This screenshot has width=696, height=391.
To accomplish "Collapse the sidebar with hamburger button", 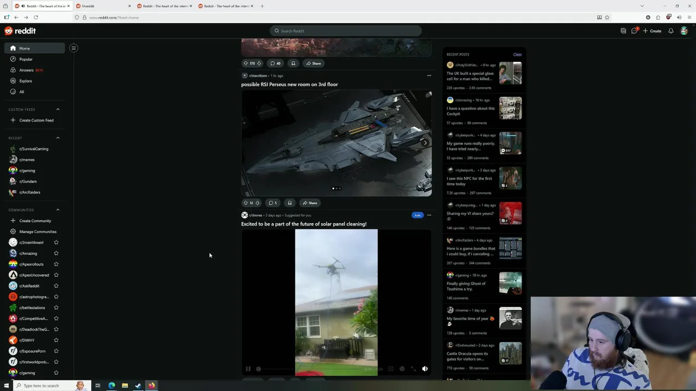I will pyautogui.click(x=73, y=48).
